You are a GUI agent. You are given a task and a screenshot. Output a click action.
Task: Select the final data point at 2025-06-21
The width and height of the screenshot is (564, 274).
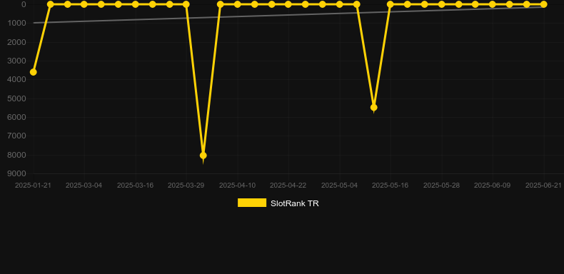click(x=543, y=4)
